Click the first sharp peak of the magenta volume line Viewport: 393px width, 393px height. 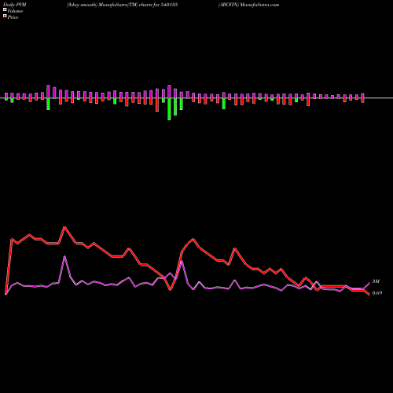coord(64,256)
